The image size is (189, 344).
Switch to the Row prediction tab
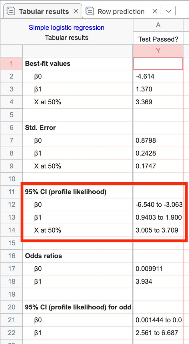[121, 11]
